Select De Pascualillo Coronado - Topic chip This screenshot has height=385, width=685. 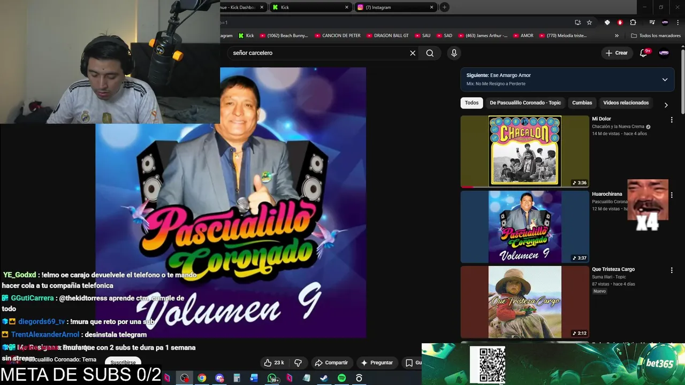click(526, 103)
